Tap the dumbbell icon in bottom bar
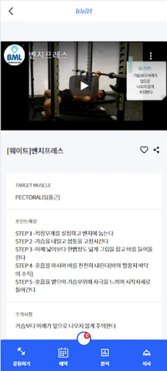Image resolution: width=167 pixels, height=371 pixels. point(21,352)
